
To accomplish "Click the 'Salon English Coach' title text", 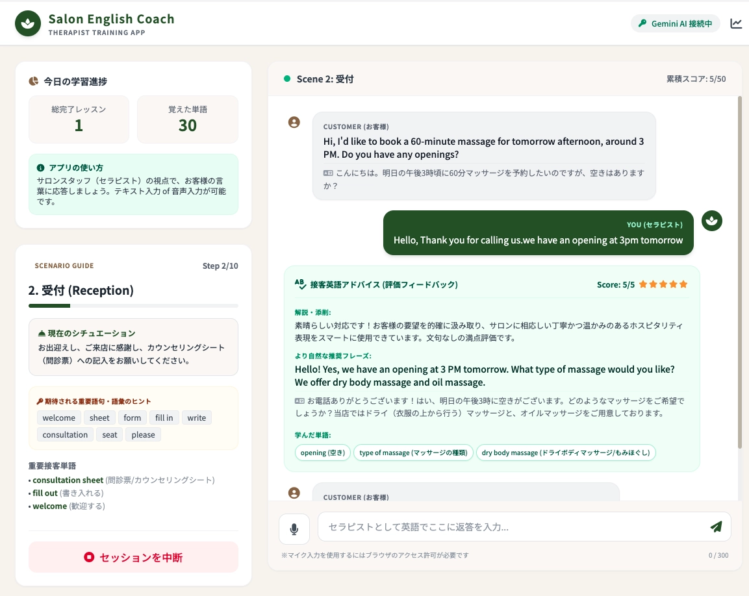I will click(111, 19).
